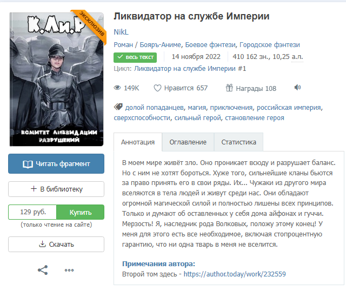Viewport: 346px width, 290px height.
Task: Click the gift icon next to Награды
Action: [229, 88]
